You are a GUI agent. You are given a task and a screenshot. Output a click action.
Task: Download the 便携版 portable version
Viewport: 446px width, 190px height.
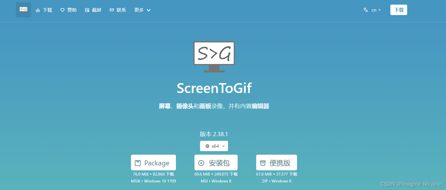(276, 162)
